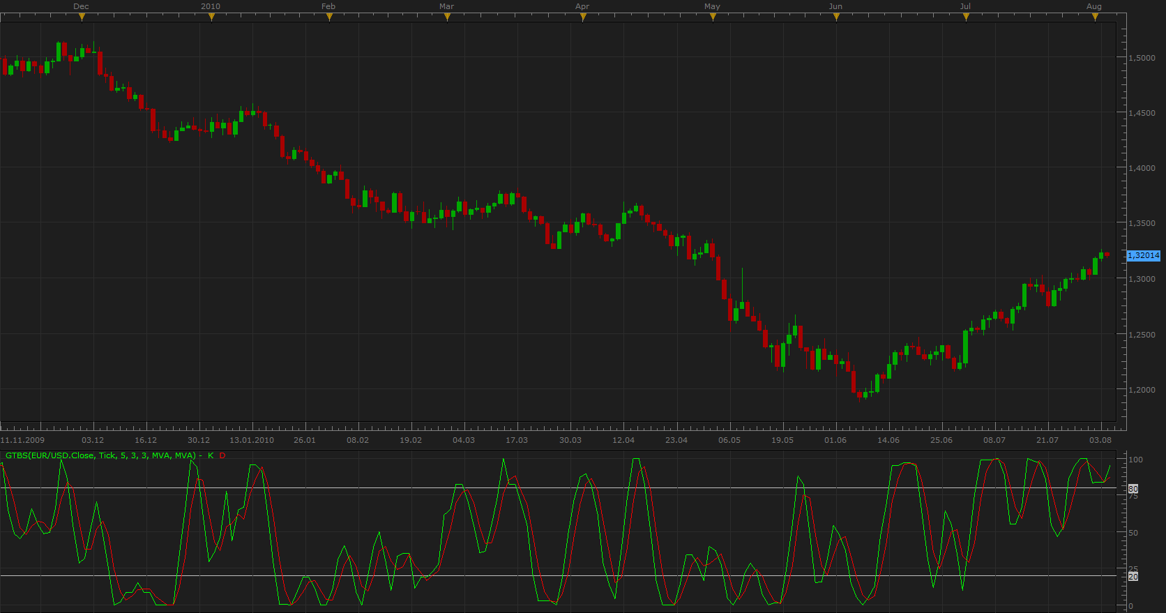Screen dimensions: 1166x613
Task: Click the 04.03 date axis label
Action: coord(464,440)
